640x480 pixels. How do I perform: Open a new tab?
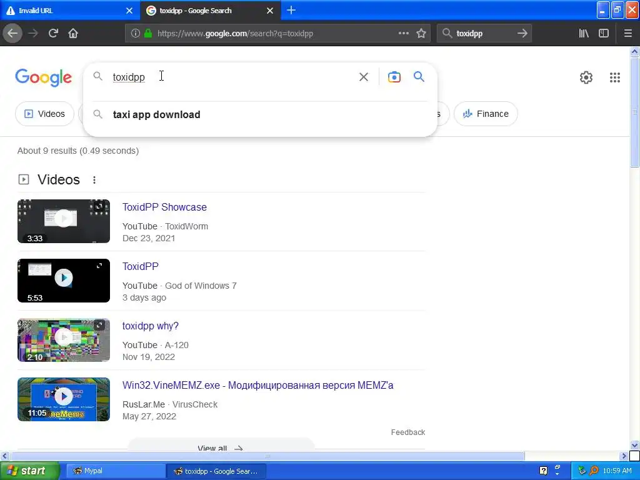click(291, 10)
